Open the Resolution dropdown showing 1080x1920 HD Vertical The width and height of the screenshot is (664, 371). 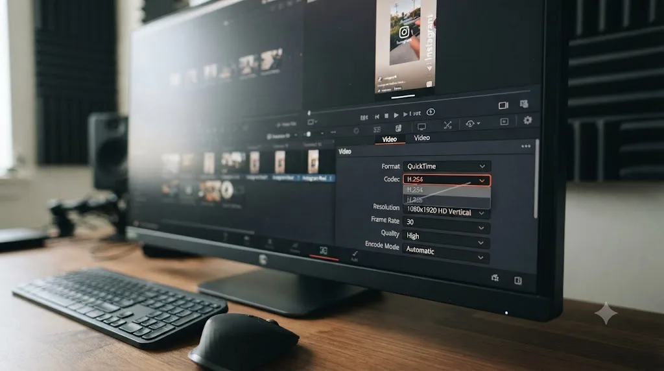(x=446, y=212)
